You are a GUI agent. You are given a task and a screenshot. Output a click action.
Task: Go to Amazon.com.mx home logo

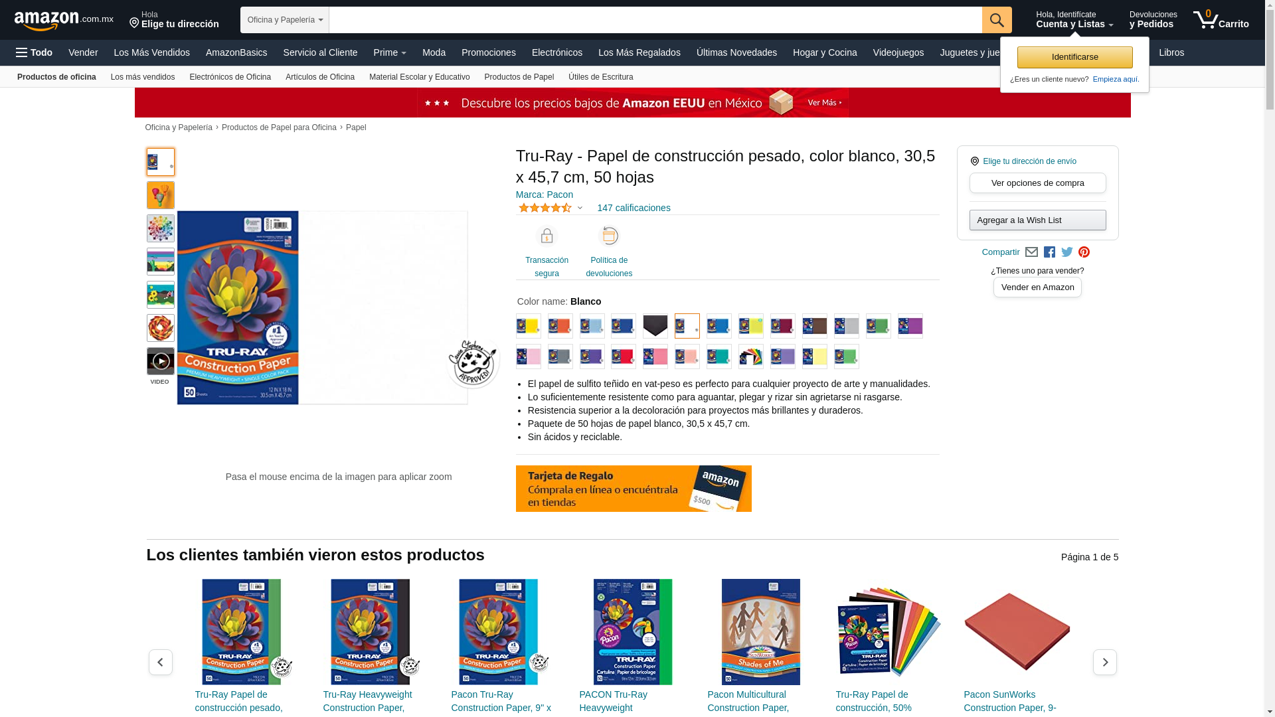click(64, 21)
